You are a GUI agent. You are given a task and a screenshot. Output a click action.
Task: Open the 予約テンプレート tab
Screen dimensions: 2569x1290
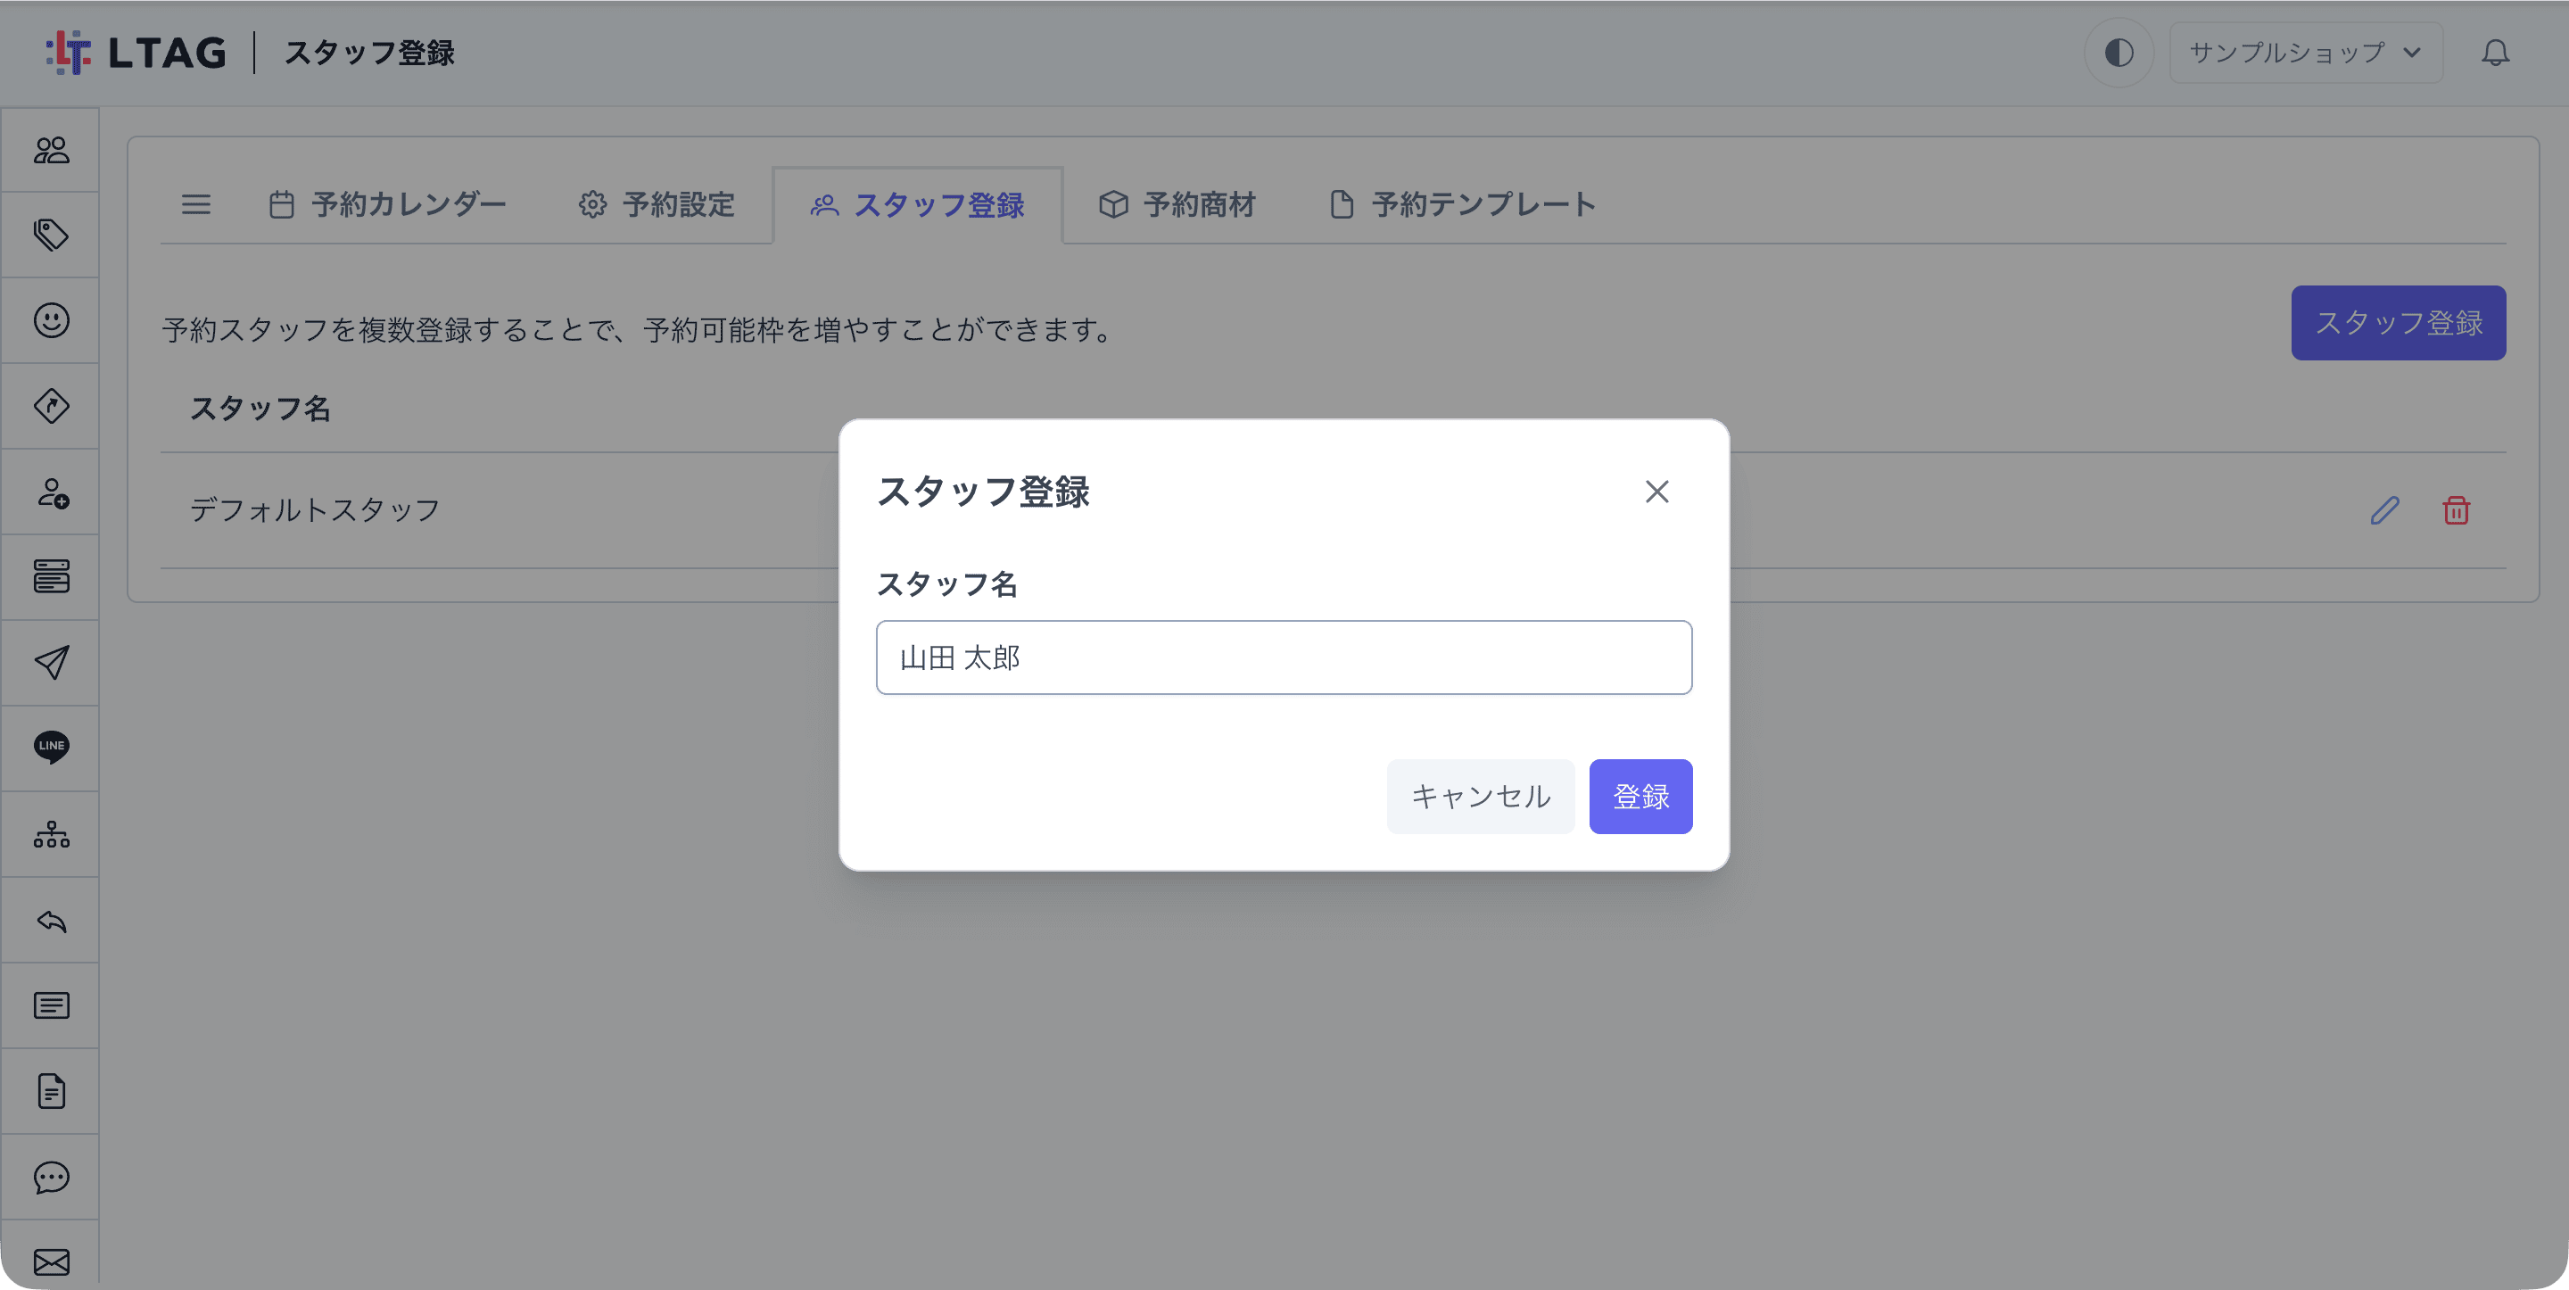click(x=1462, y=204)
